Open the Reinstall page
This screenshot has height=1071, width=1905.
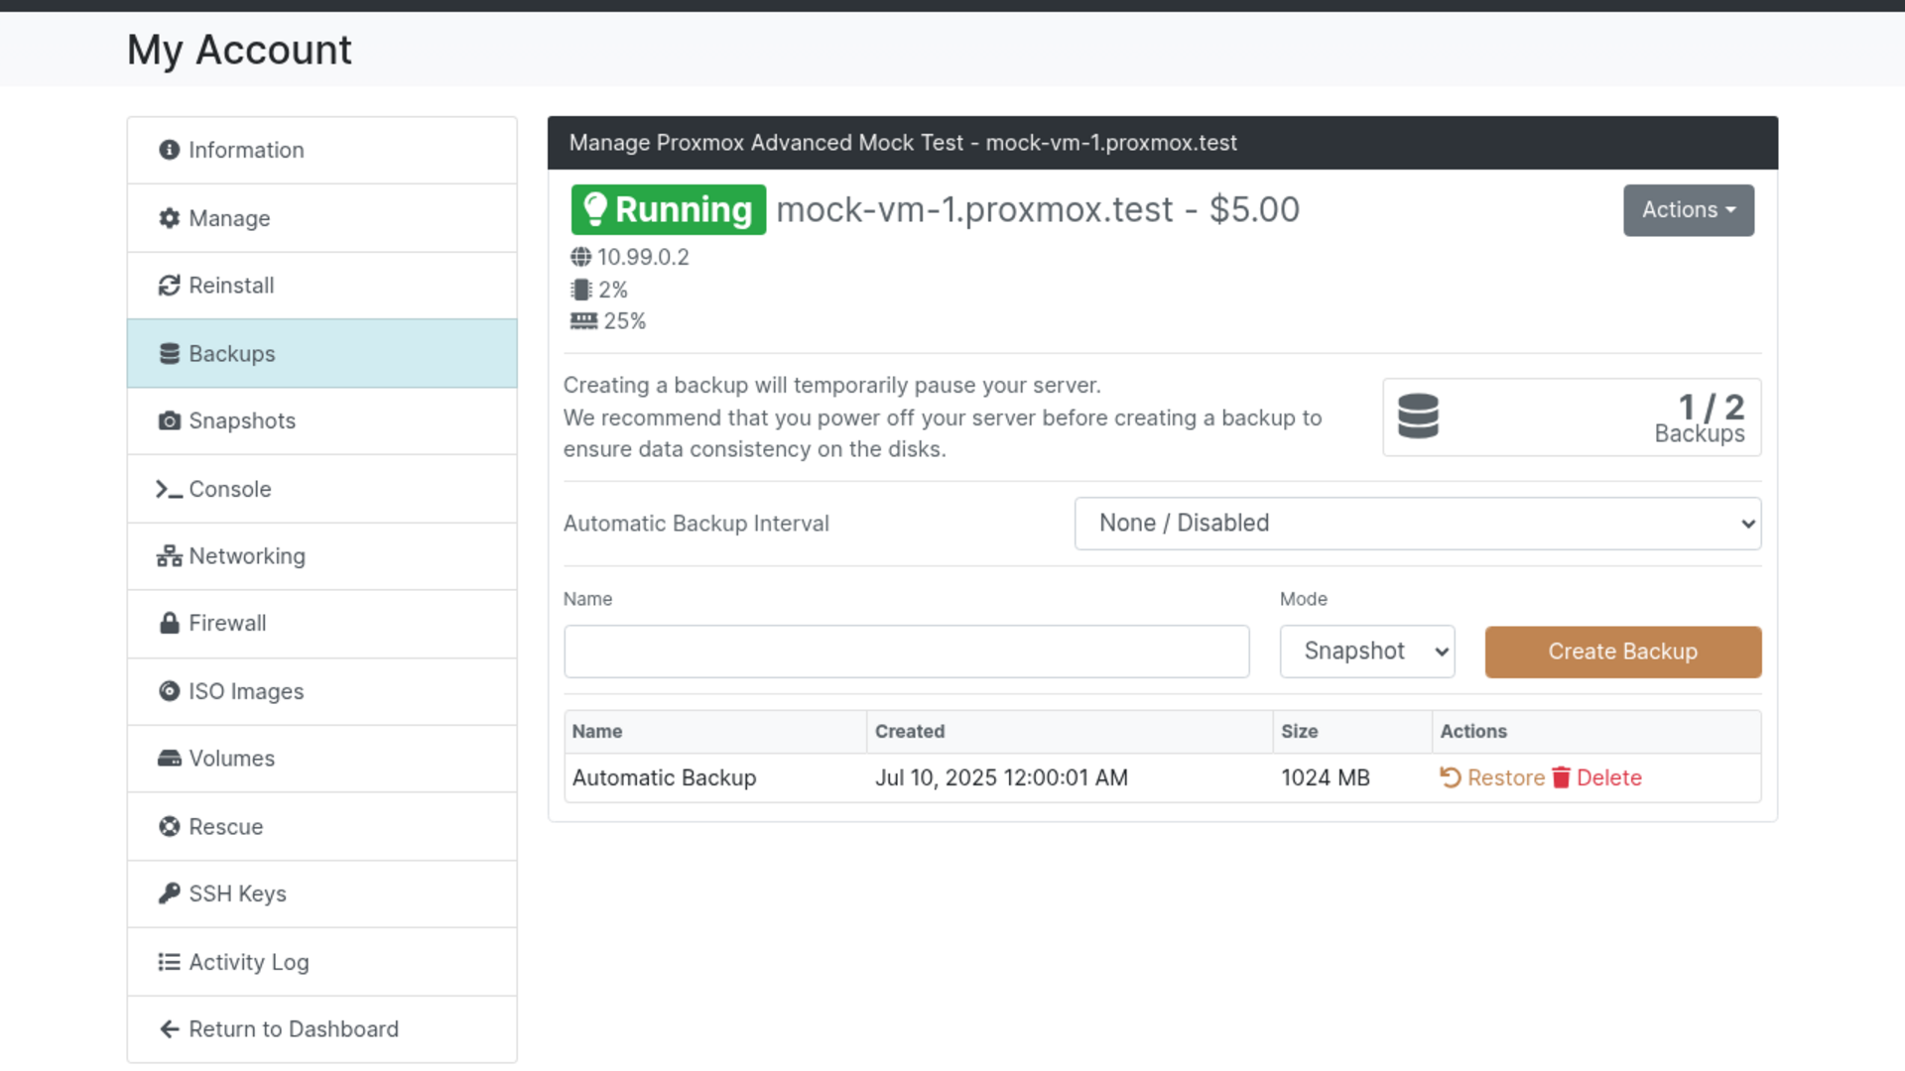(321, 286)
